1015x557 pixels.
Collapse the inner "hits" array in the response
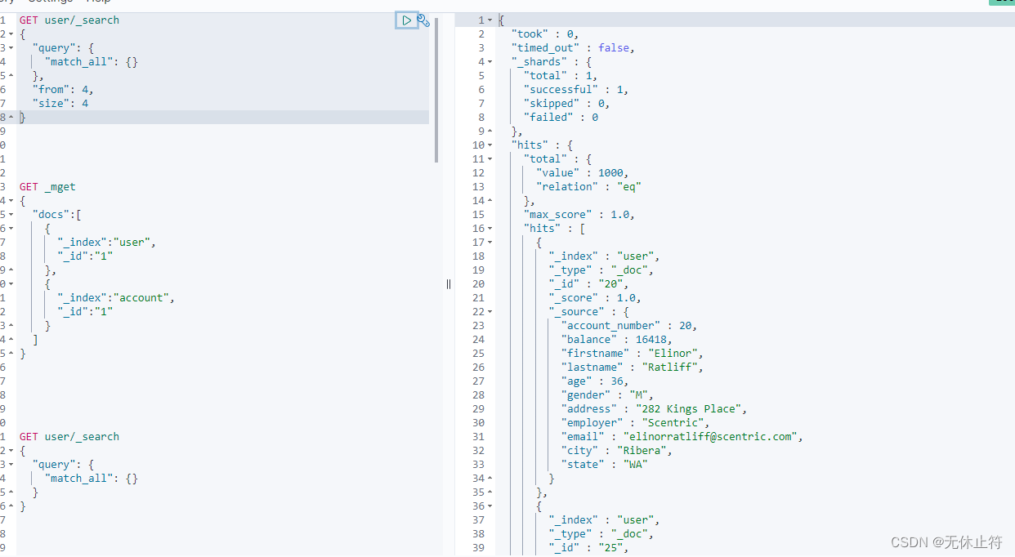(x=490, y=229)
